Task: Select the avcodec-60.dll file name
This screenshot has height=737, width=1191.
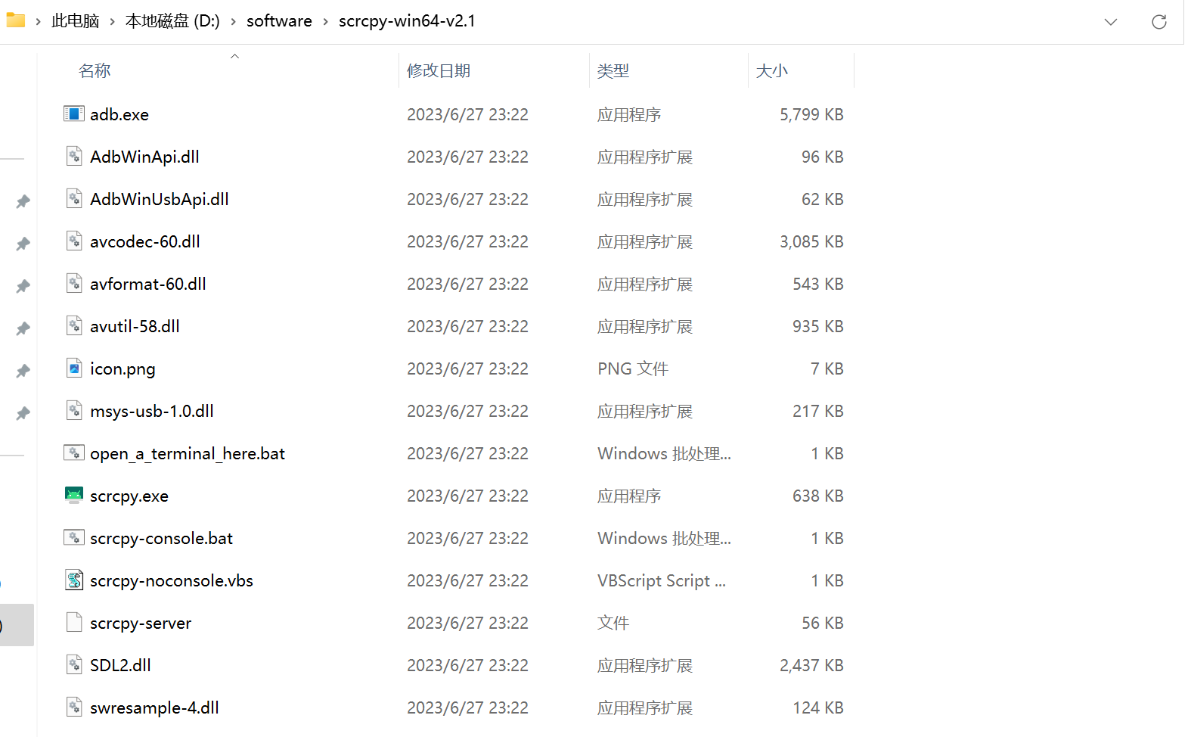Action: [145, 241]
